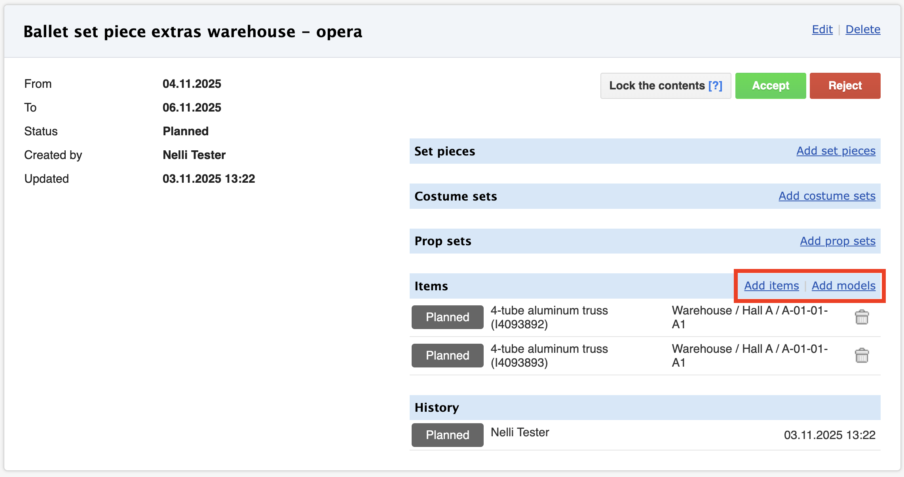The height and width of the screenshot is (477, 904).
Task: Click the History section header
Action: 437,407
